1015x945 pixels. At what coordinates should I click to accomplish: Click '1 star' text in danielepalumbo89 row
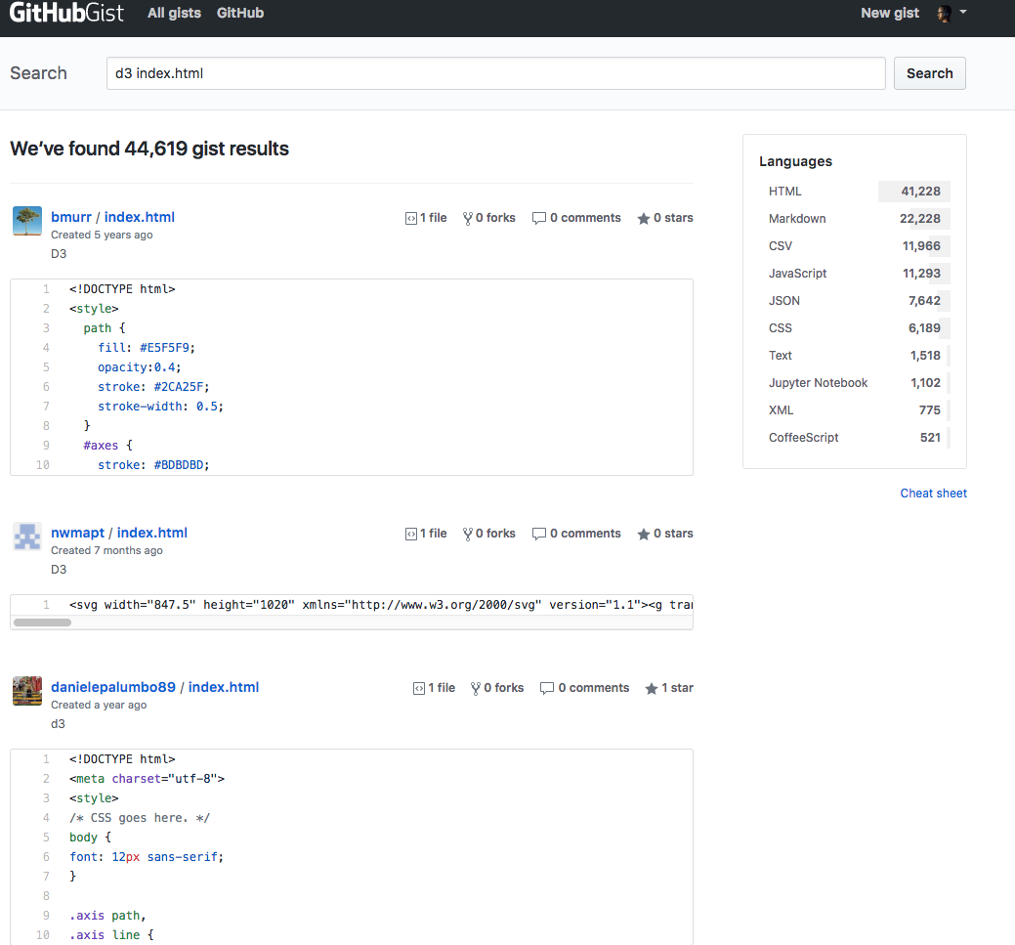tap(677, 687)
